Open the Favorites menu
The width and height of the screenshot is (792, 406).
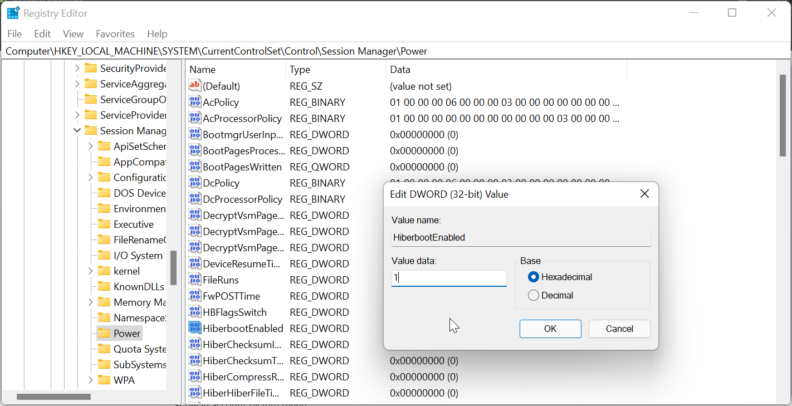tap(115, 33)
